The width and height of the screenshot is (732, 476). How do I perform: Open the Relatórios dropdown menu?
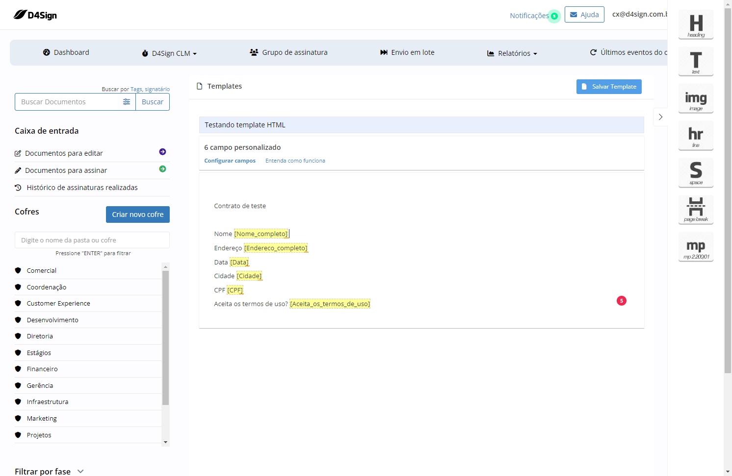click(x=512, y=53)
